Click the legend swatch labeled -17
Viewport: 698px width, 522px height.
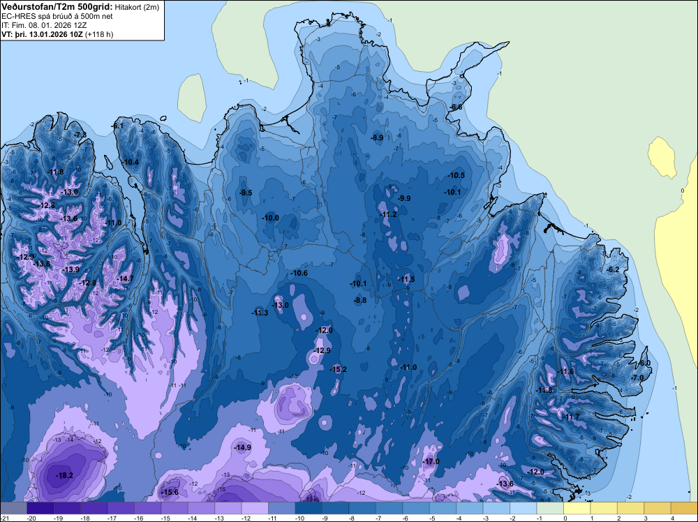tap(121, 508)
